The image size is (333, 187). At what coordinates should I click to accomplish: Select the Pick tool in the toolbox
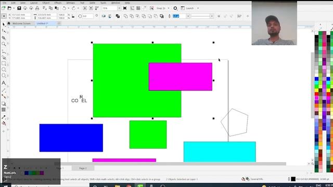[x=4, y=24]
